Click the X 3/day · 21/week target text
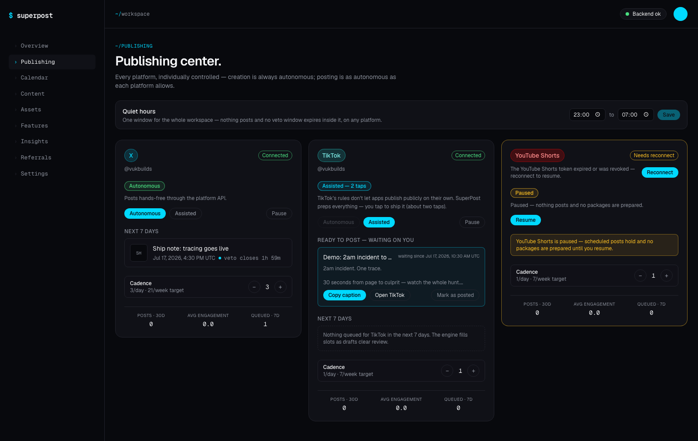The image size is (698, 441). click(x=157, y=290)
